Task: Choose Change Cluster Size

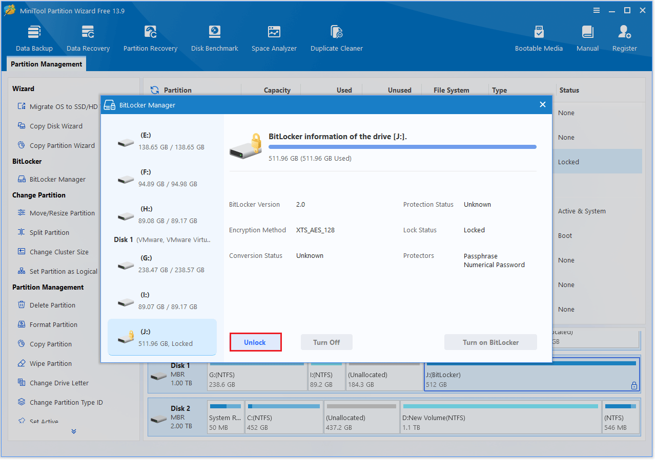Action: [x=53, y=252]
